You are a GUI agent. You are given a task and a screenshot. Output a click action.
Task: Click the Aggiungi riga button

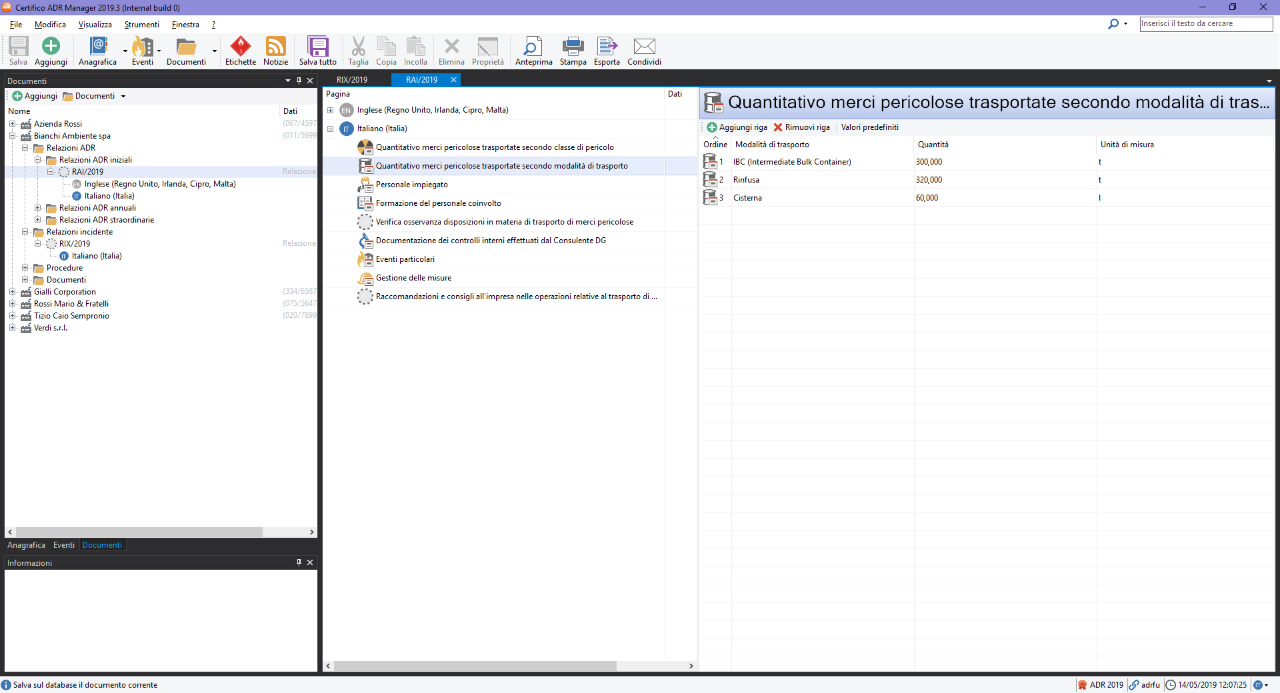pyautogui.click(x=737, y=127)
